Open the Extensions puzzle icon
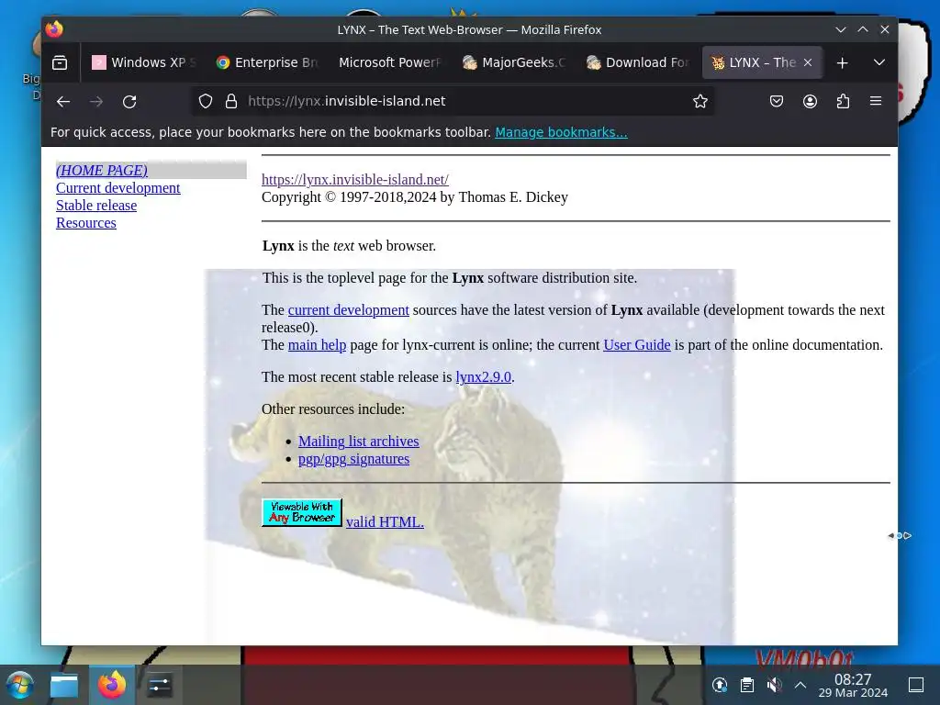 [843, 101]
